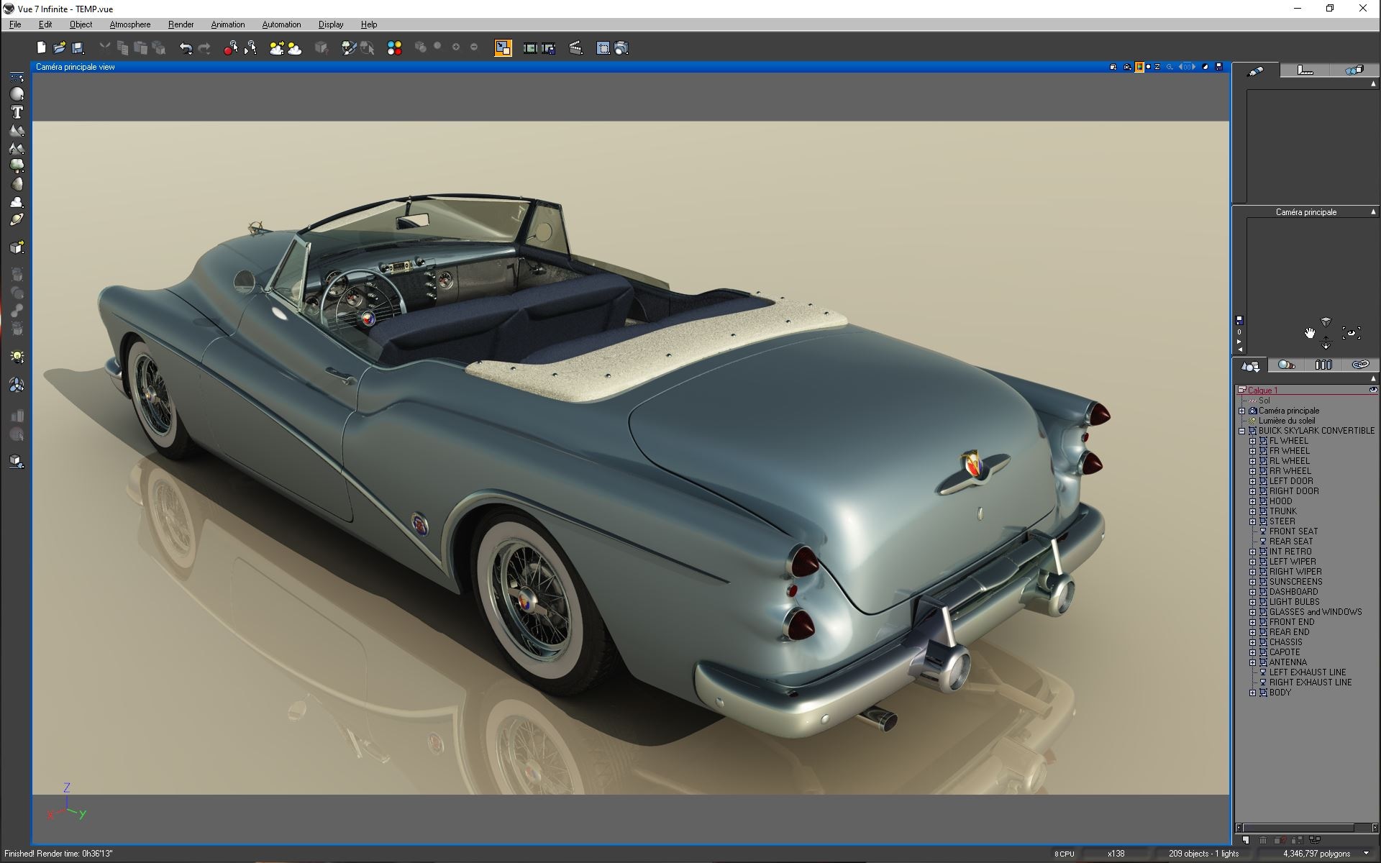The height and width of the screenshot is (863, 1381).
Task: Collapse the BUICK SKYLARK CONVERTIBLE node
Action: coord(1242,430)
